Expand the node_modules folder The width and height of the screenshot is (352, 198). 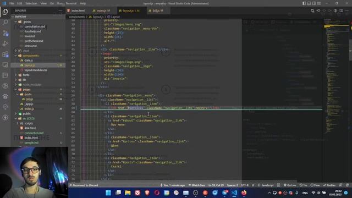(x=32, y=85)
